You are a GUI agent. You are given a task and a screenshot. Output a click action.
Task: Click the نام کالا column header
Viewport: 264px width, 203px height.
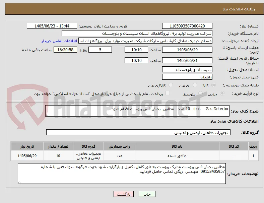tap(177, 146)
